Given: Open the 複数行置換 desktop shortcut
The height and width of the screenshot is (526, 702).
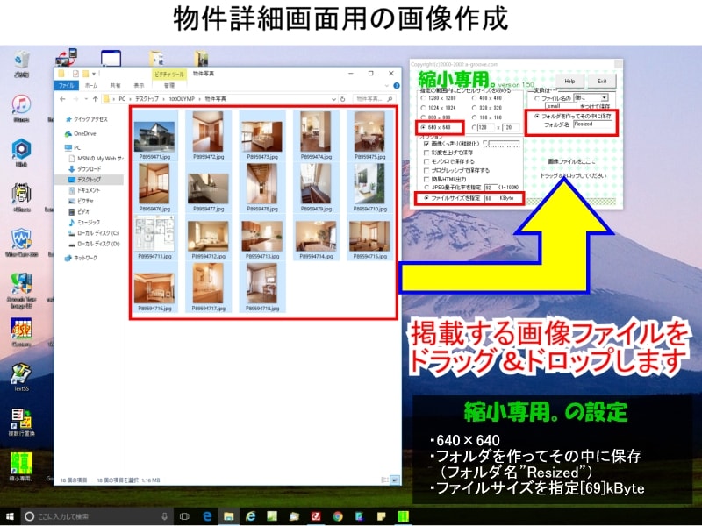Looking at the screenshot, I should [x=21, y=422].
